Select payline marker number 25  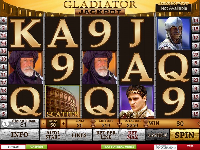(x=196, y=105)
